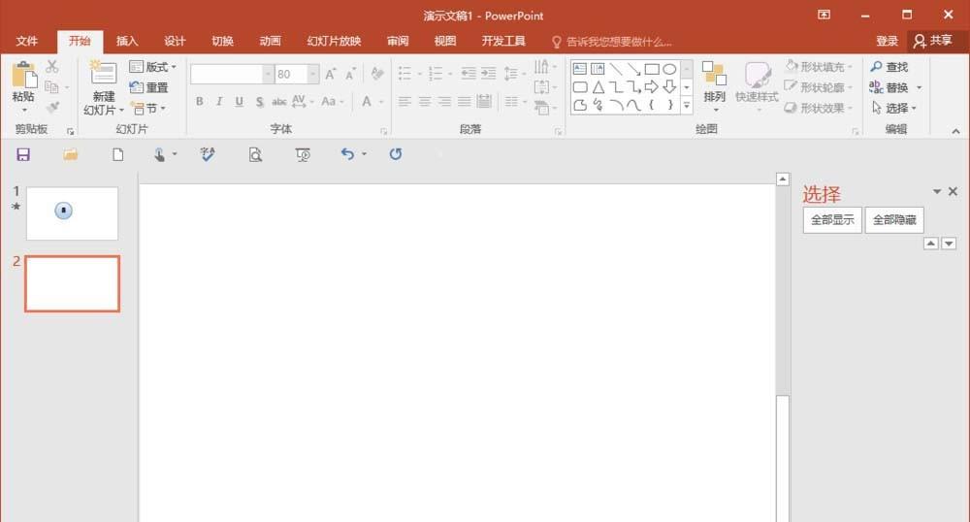Toggle Bold formatting button

click(x=200, y=102)
